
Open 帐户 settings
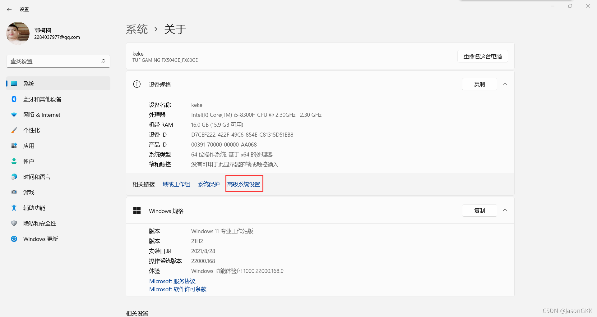pos(58,161)
